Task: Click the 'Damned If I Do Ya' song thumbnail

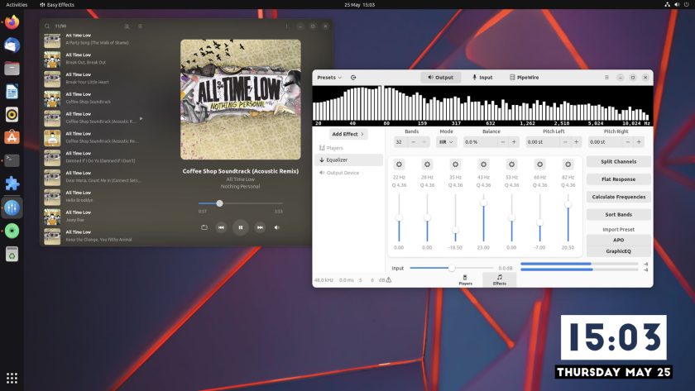Action: (52, 158)
